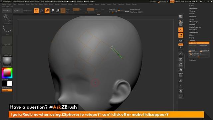Click the Persp perspective icon below SPix

click(x=181, y=24)
